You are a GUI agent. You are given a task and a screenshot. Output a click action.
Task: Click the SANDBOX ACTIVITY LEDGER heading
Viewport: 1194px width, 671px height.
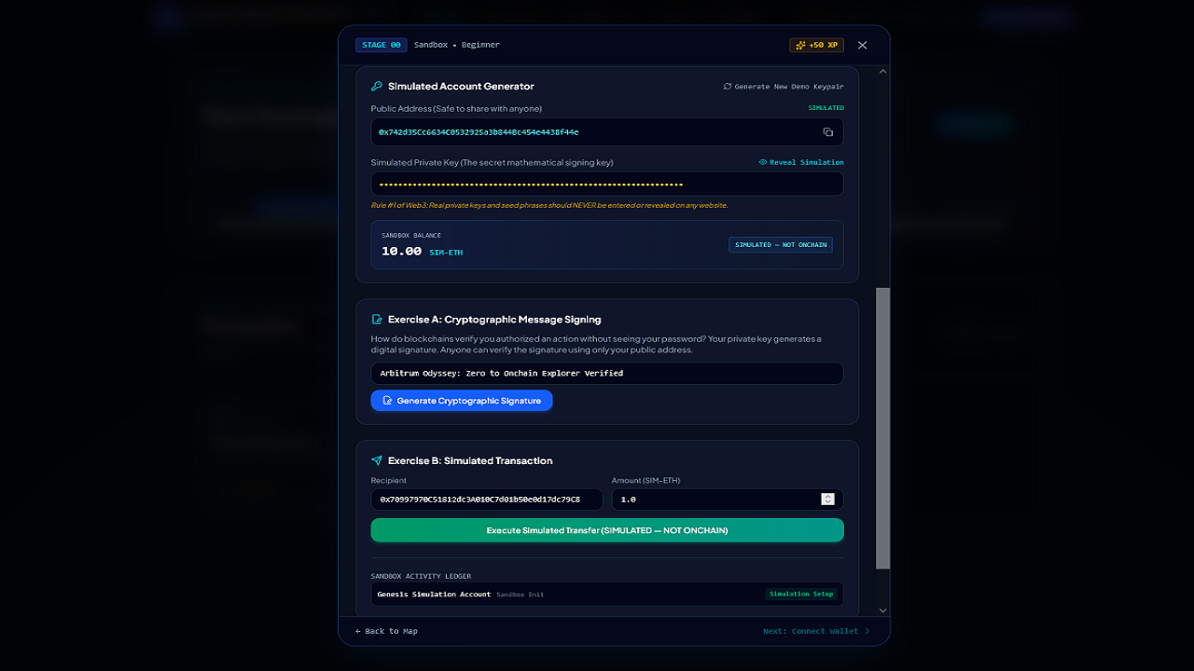click(421, 576)
